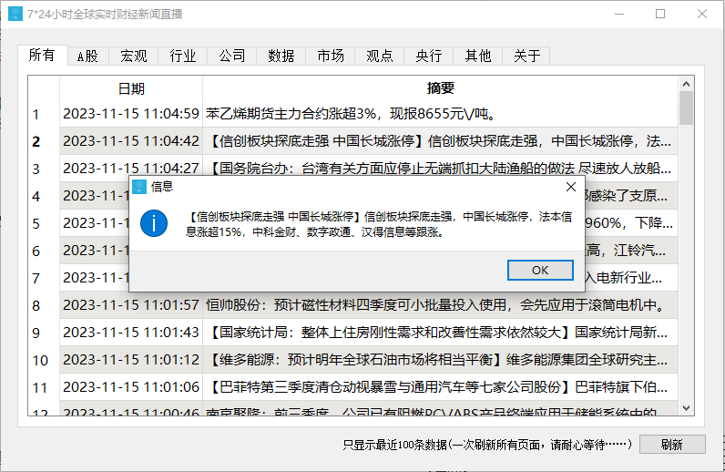Image resolution: width=725 pixels, height=472 pixels.
Task: Click the 日期 column header
Action: 131,88
